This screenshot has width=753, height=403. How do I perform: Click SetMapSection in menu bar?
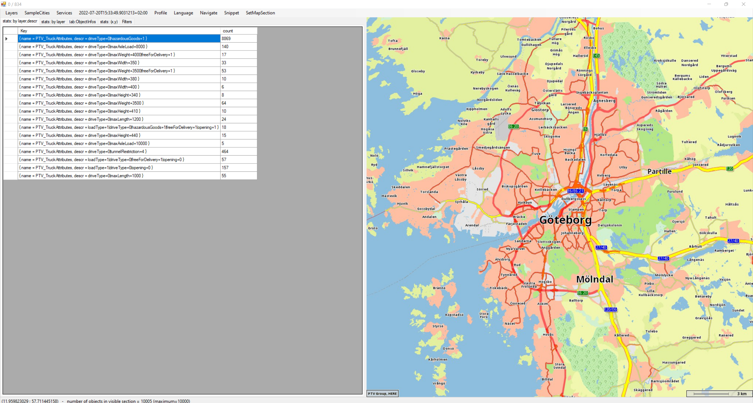coord(260,13)
